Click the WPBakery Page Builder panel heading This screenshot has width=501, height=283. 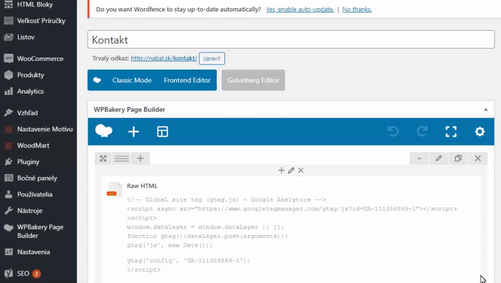[129, 109]
